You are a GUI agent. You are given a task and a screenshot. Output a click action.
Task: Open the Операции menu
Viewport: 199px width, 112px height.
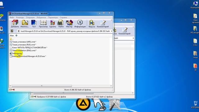point(30,17)
